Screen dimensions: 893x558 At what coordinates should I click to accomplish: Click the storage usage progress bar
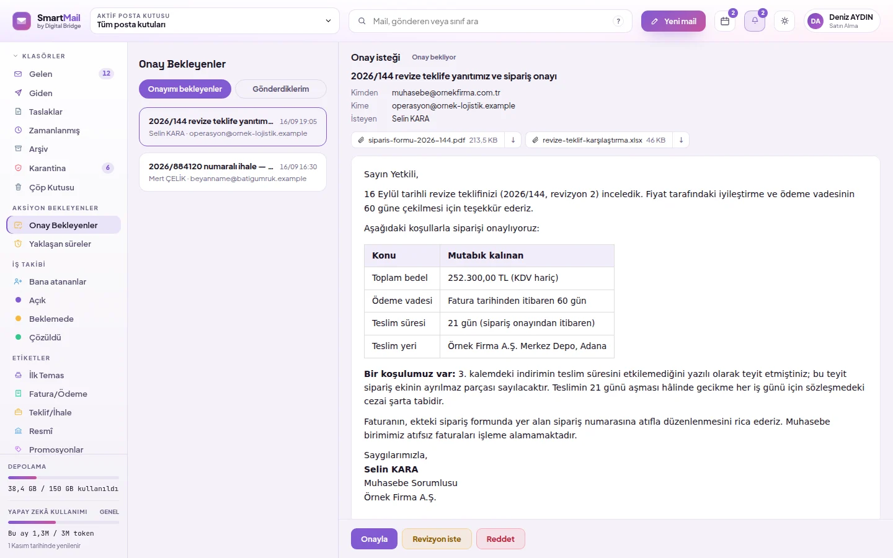tap(63, 477)
